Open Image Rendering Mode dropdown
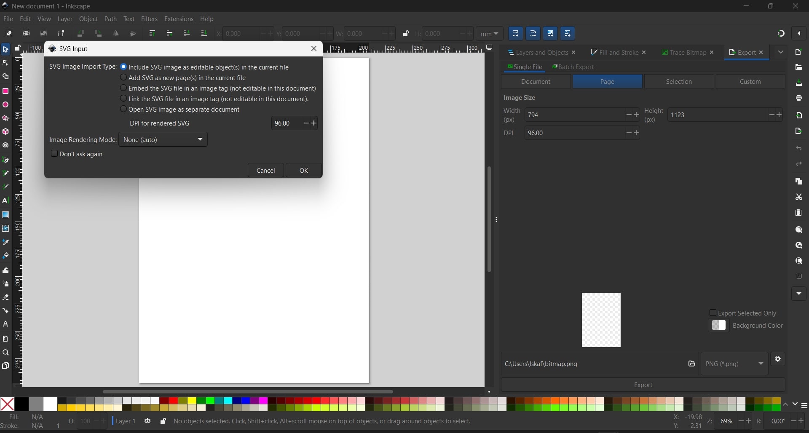Viewport: 809px width, 433px height. point(163,139)
